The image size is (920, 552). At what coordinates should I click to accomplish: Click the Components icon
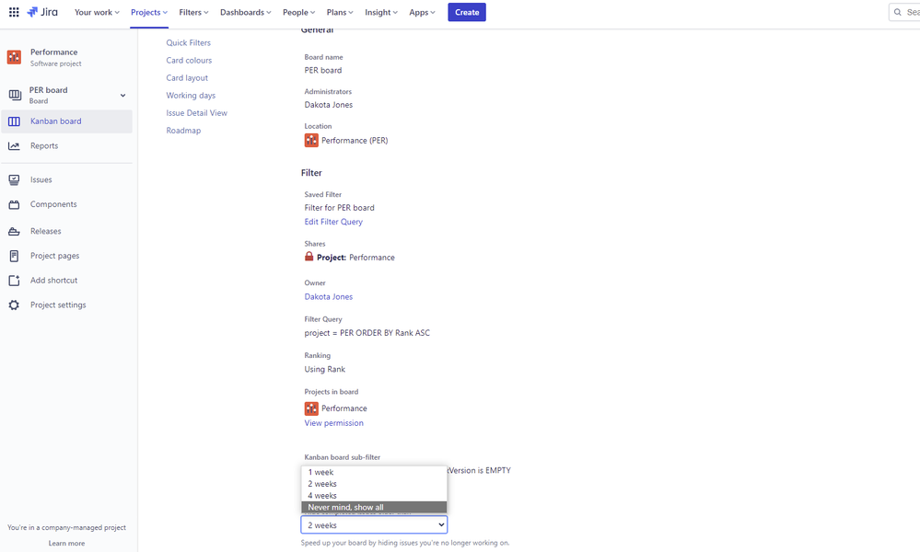14,204
